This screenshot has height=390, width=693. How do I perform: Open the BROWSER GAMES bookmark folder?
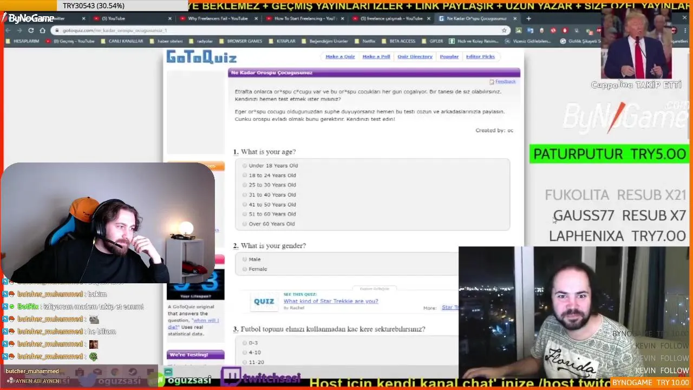coord(241,41)
